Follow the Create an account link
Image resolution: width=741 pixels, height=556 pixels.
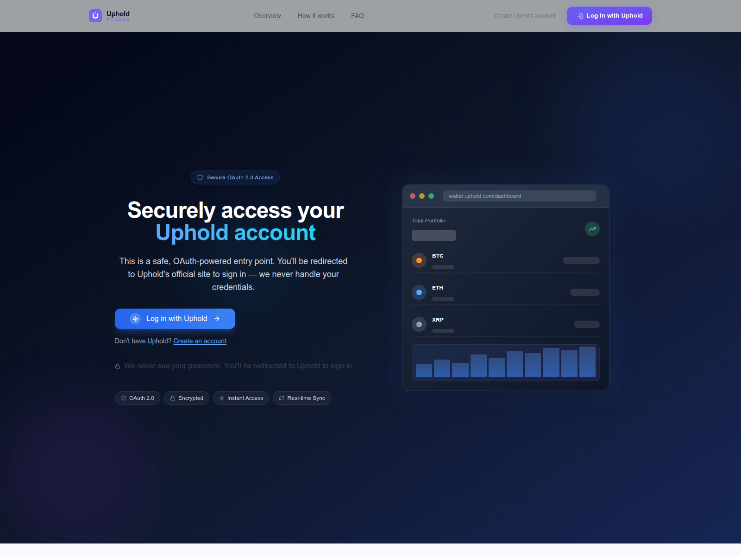(200, 341)
